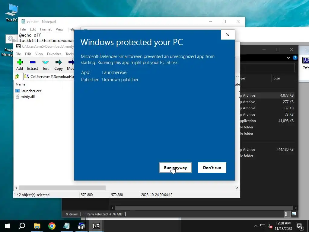
Task: Open the taskbar clock and date
Action: (x=283, y=226)
